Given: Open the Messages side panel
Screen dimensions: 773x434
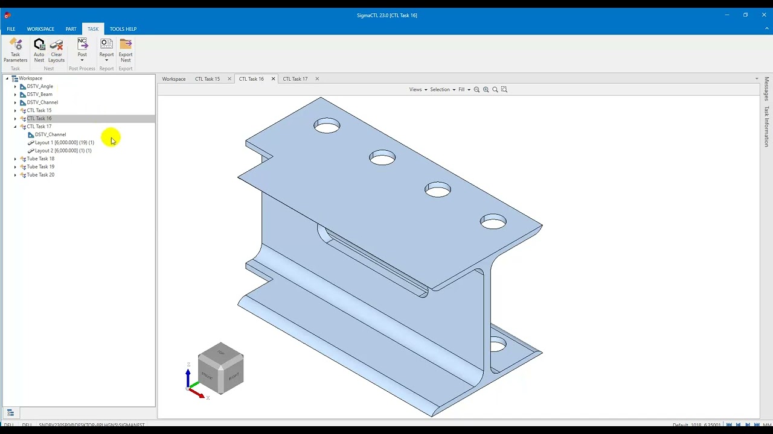Looking at the screenshot, I should (766, 89).
